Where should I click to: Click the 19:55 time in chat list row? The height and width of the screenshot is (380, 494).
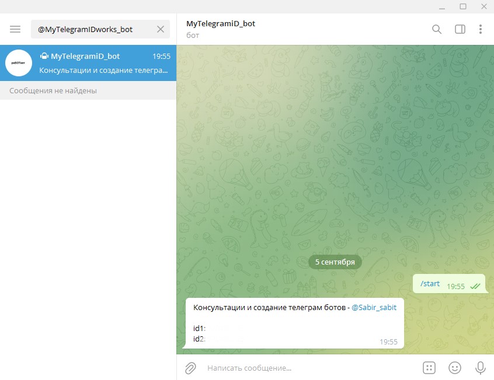click(161, 57)
